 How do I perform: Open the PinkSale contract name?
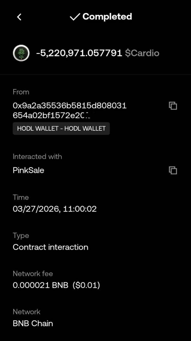pyautogui.click(x=28, y=170)
